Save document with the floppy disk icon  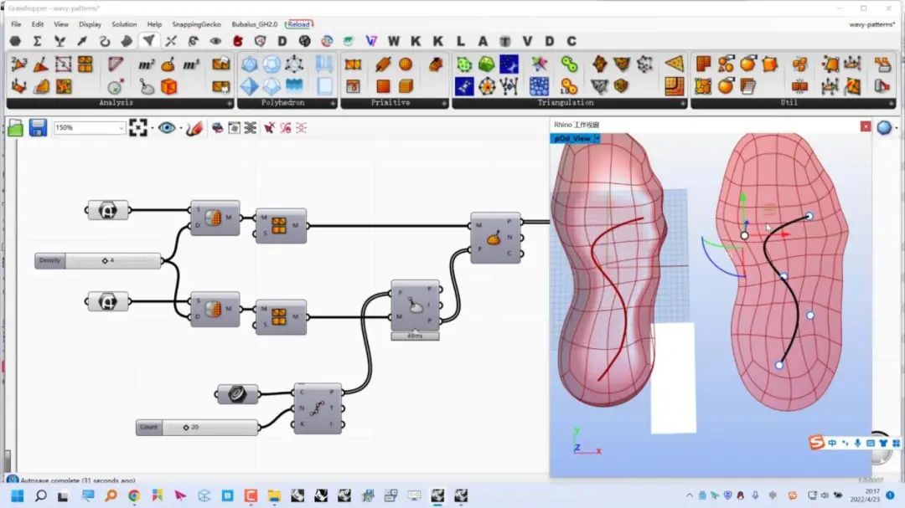click(x=38, y=128)
